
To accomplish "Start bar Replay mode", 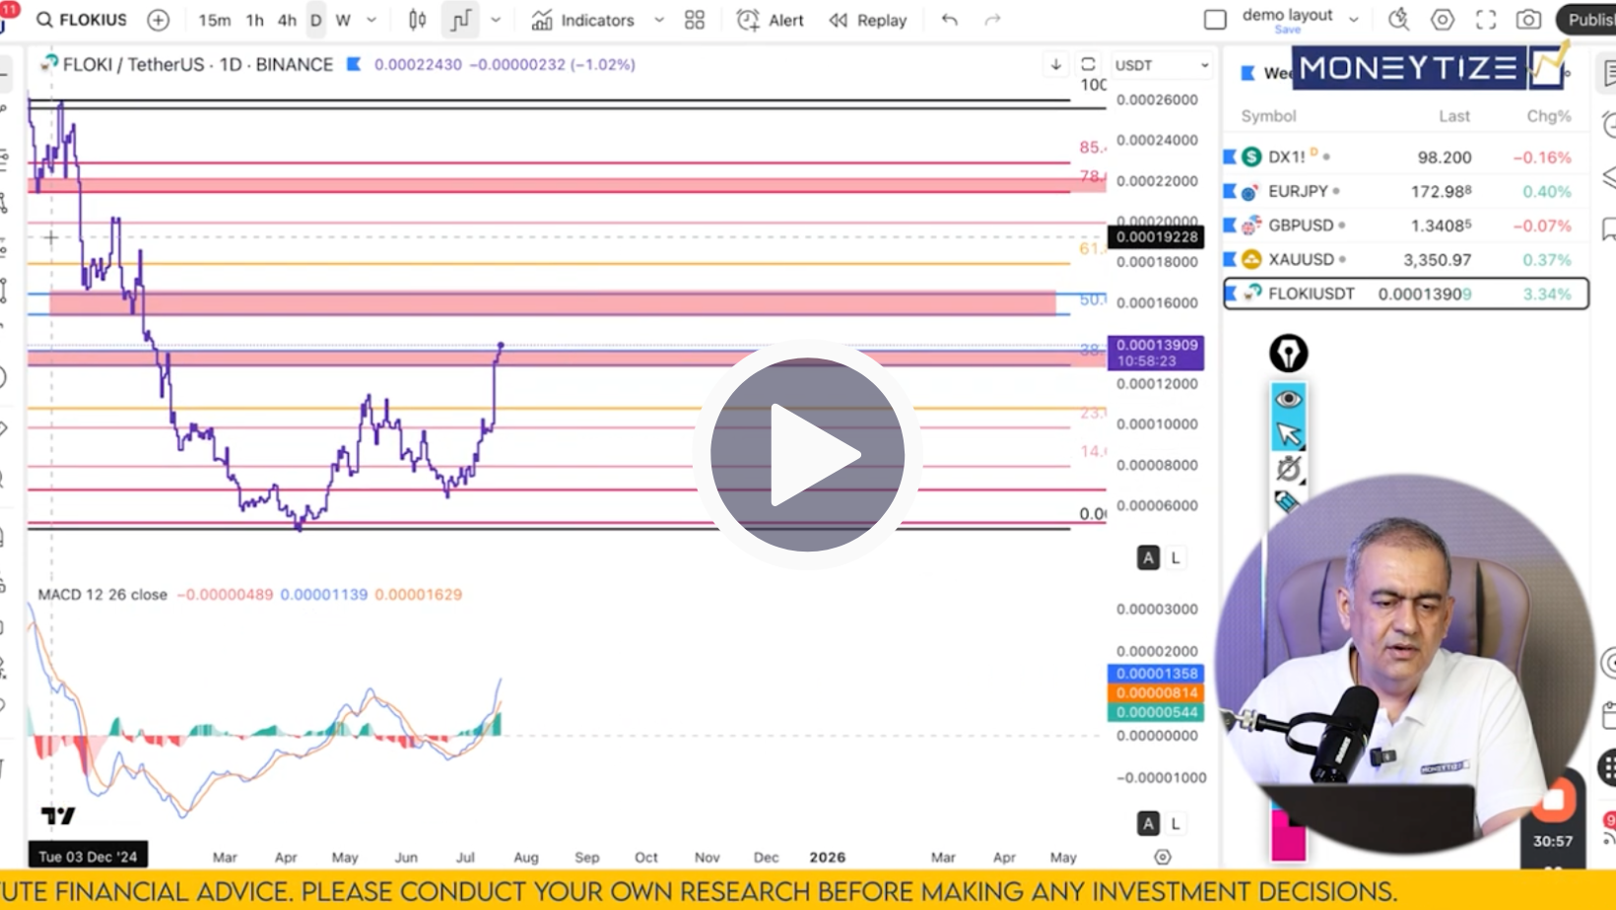I will click(868, 20).
